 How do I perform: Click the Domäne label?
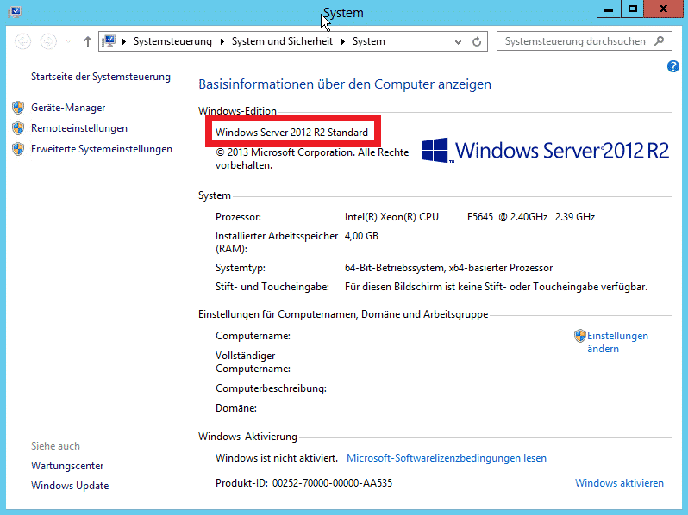(x=236, y=408)
